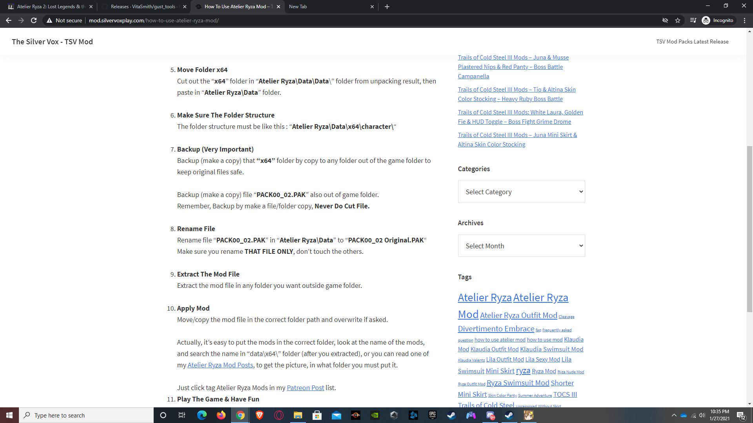Open the Summer Adventure tag

coord(535,396)
